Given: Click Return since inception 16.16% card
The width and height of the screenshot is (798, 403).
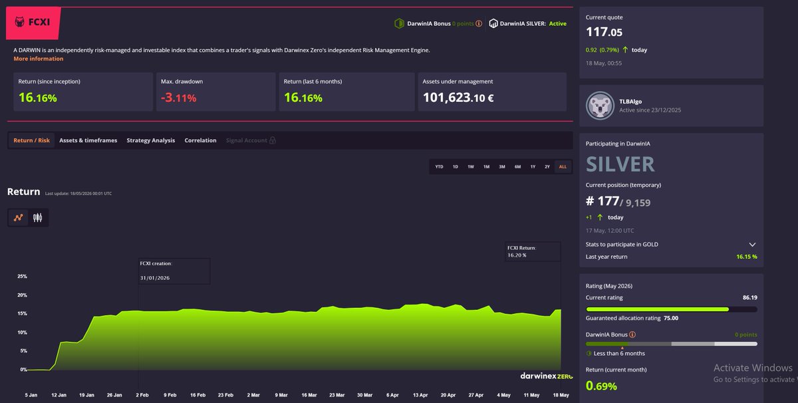Looking at the screenshot, I should click(x=83, y=92).
